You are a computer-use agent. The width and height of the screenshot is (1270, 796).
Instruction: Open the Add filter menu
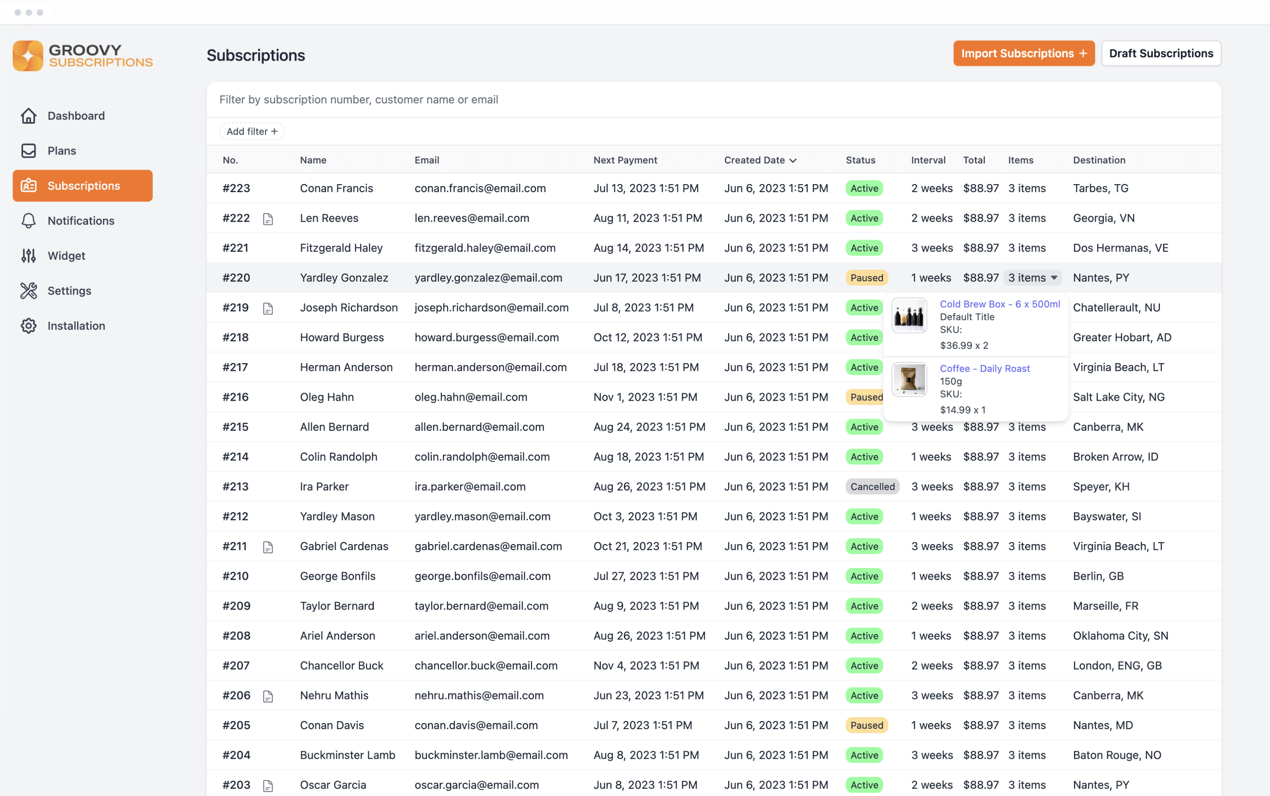coord(251,131)
